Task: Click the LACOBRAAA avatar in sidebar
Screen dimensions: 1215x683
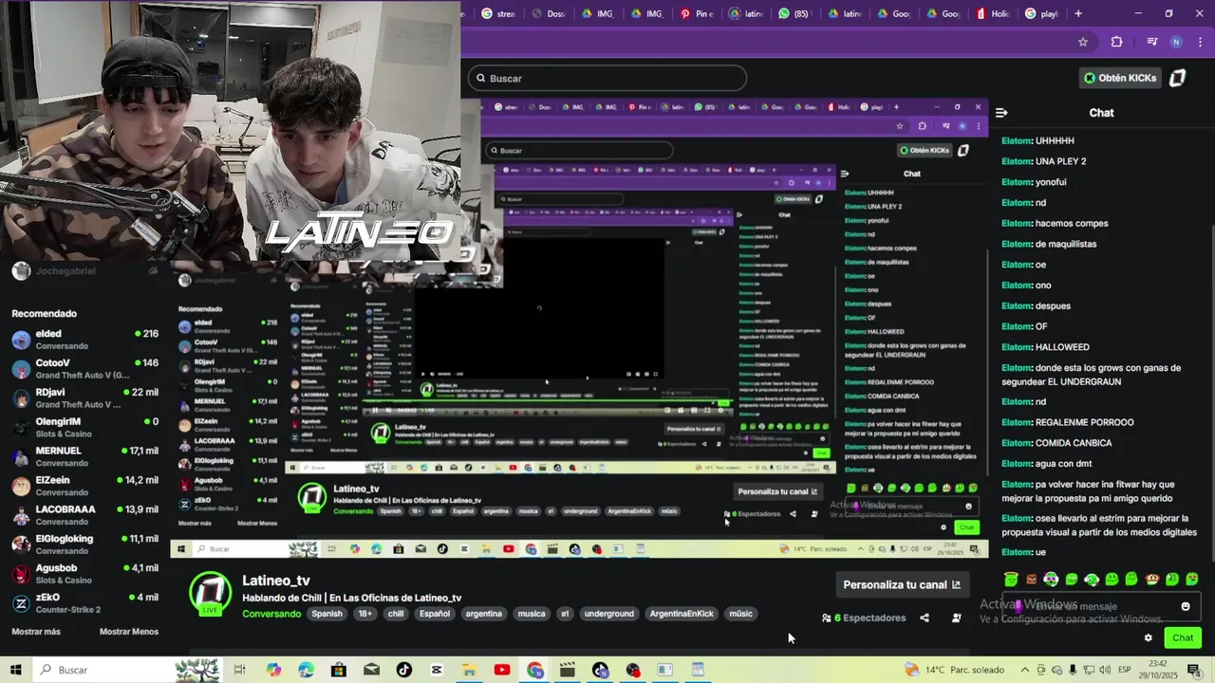Action: pos(21,515)
